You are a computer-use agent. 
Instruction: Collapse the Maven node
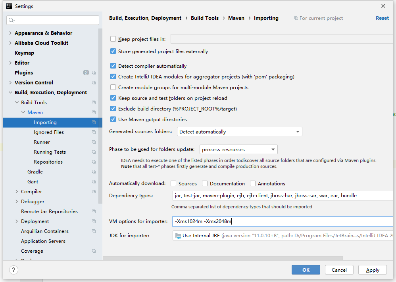[x=23, y=112]
